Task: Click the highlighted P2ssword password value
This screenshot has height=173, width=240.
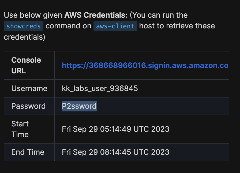Action: (x=79, y=106)
